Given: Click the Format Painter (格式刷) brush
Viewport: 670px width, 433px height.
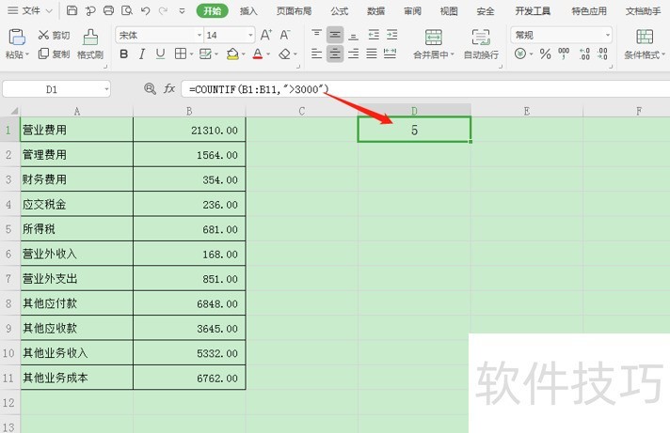Looking at the screenshot, I should pyautogui.click(x=90, y=43).
